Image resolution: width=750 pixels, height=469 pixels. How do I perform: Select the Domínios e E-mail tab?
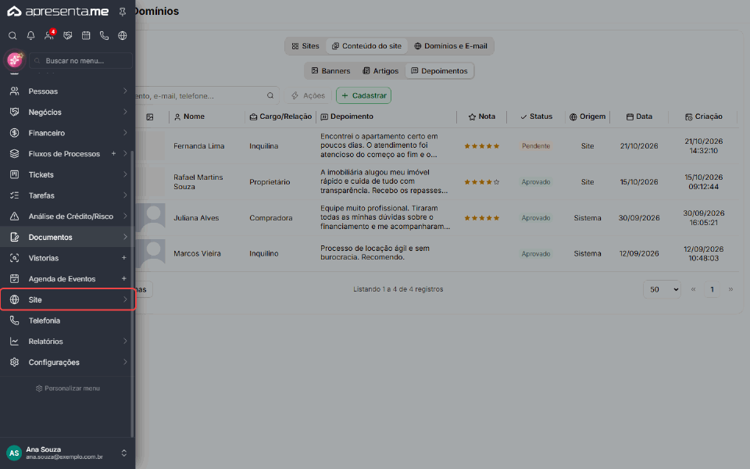[451, 46]
